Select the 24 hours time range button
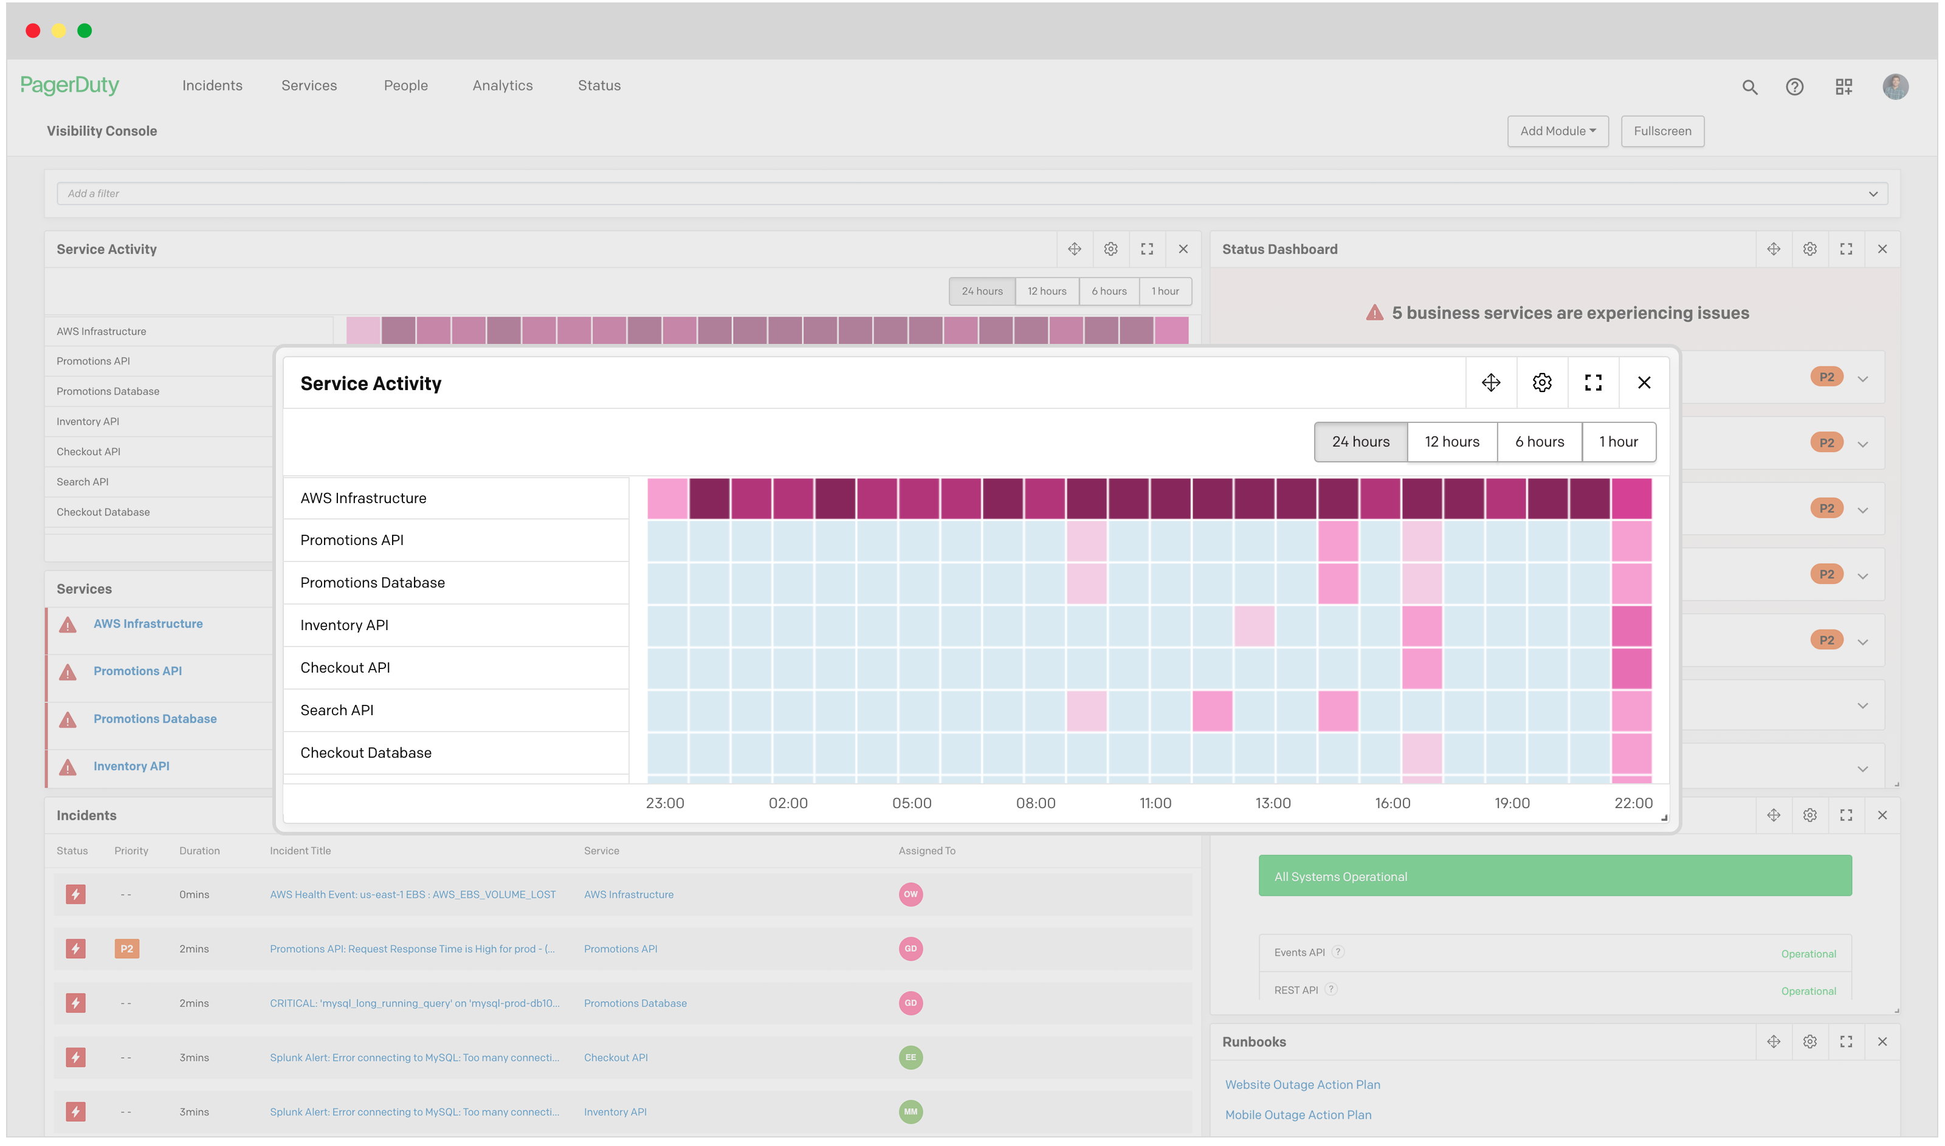This screenshot has height=1146, width=1945. tap(1358, 441)
